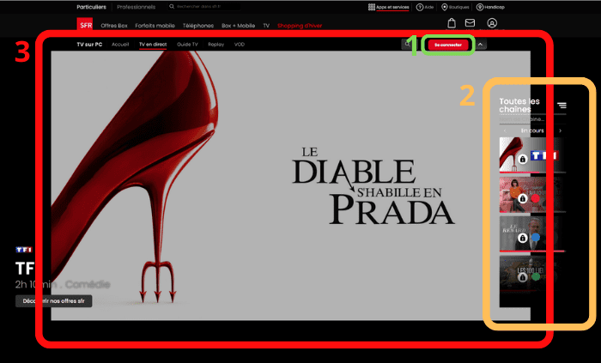Select the Les 100 Lieux channel thumbnail
This screenshot has height=363, width=601.
532,274
